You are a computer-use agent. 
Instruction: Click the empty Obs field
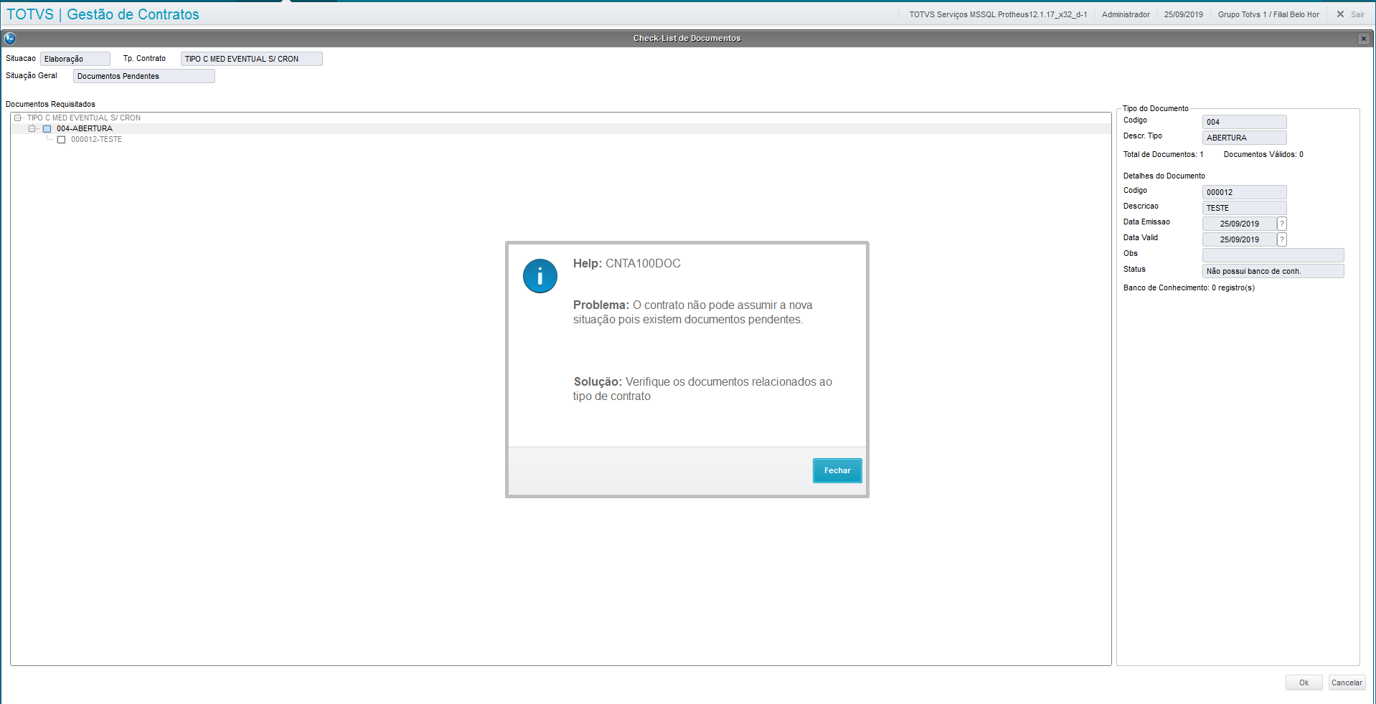point(1273,255)
